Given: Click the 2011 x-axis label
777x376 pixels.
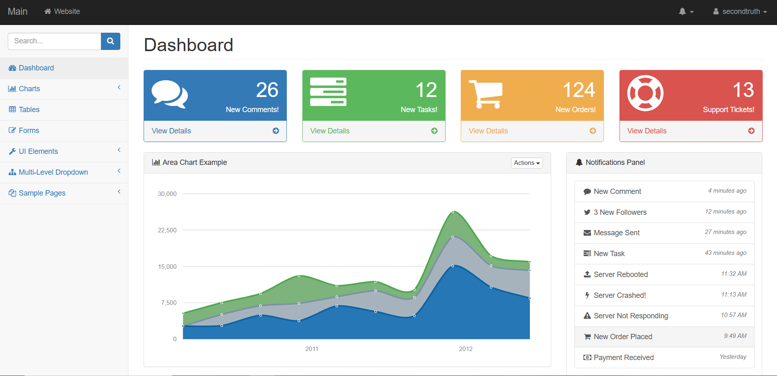Looking at the screenshot, I should tap(312, 349).
